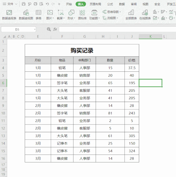
Task: Open the 流程图 flowchart dropdown
Action: [x=110, y=18]
